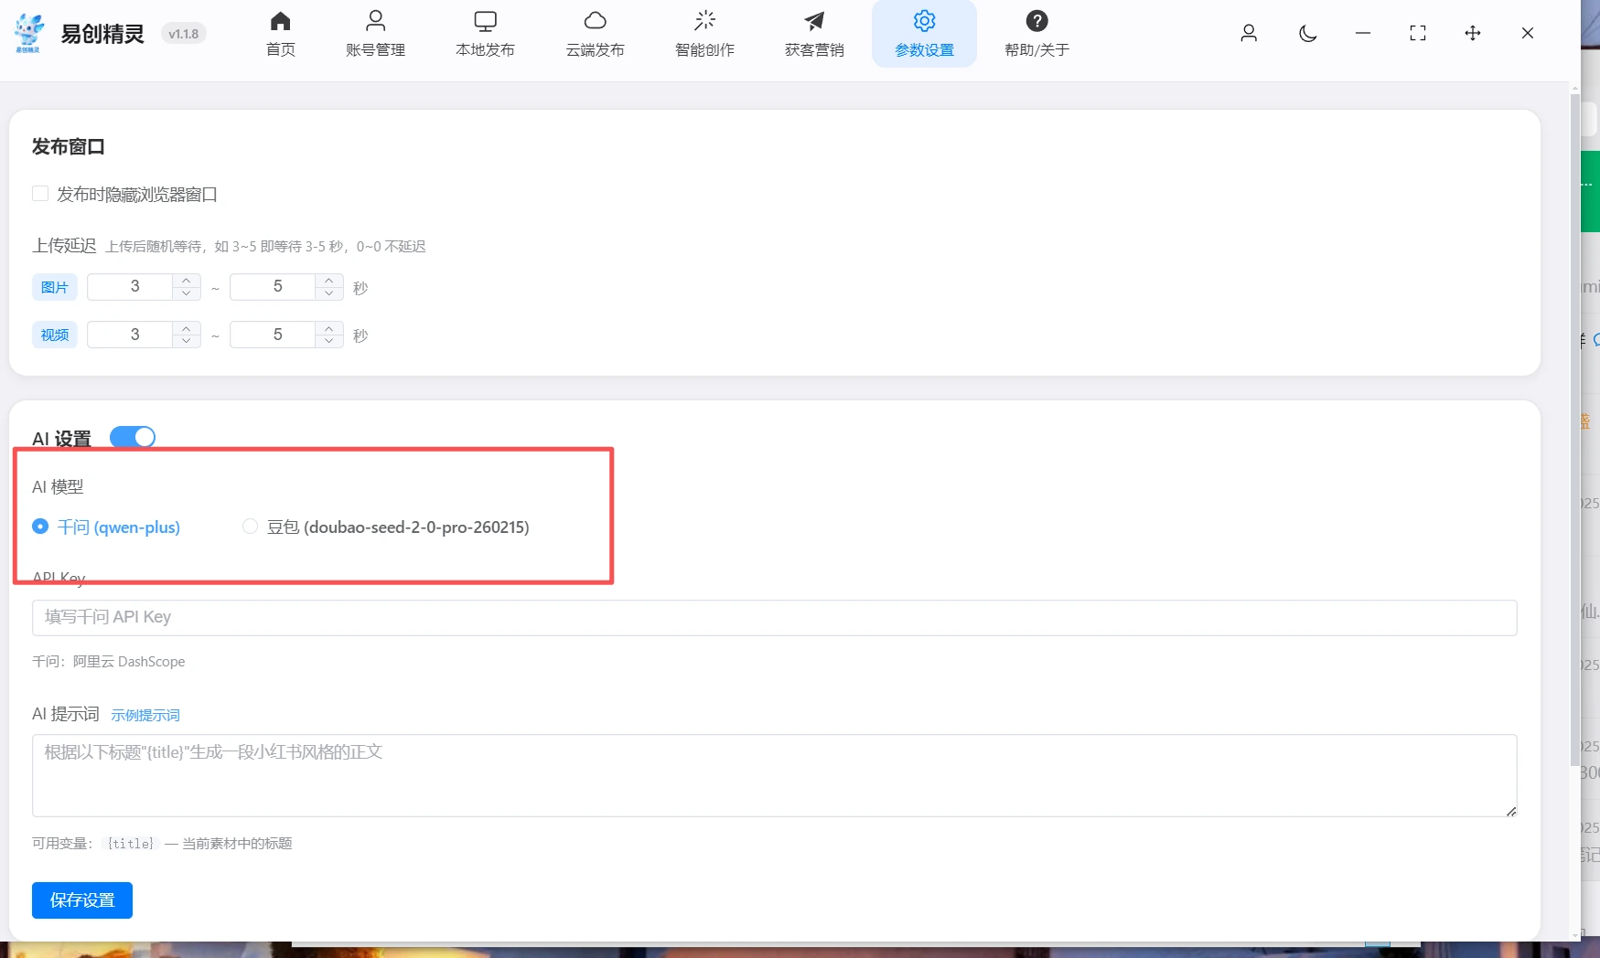The width and height of the screenshot is (1600, 958).
Task: Increase the 图片 maximum delay
Action: 329,280
